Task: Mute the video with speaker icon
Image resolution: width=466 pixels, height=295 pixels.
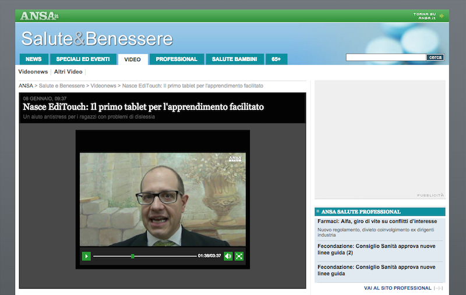Action: tap(228, 256)
